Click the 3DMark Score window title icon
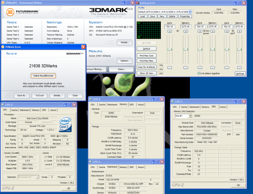 click(3, 47)
